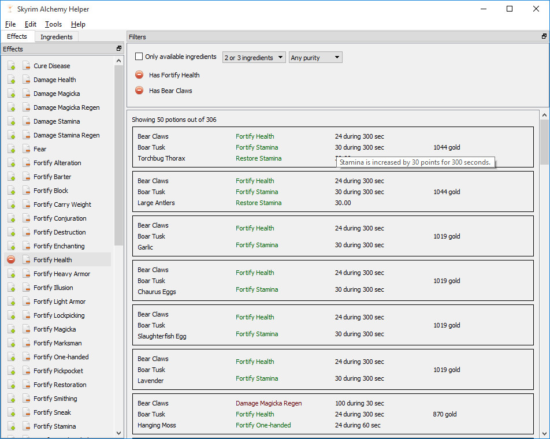Click the exclude icon beside Cure Disease

tap(26, 66)
